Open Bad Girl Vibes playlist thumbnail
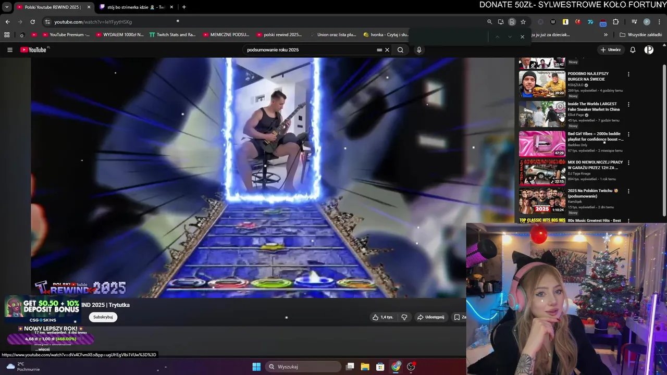Viewport: 667px width, 375px height. pyautogui.click(x=542, y=143)
